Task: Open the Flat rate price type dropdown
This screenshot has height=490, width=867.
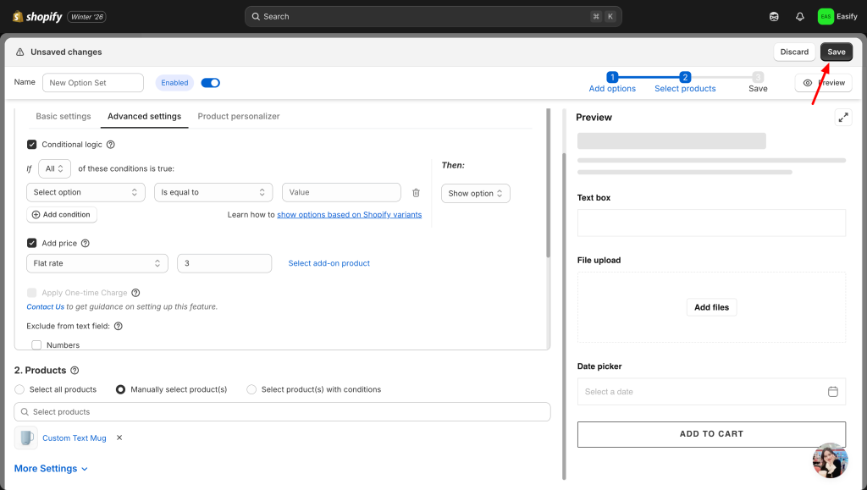Action: (x=97, y=263)
